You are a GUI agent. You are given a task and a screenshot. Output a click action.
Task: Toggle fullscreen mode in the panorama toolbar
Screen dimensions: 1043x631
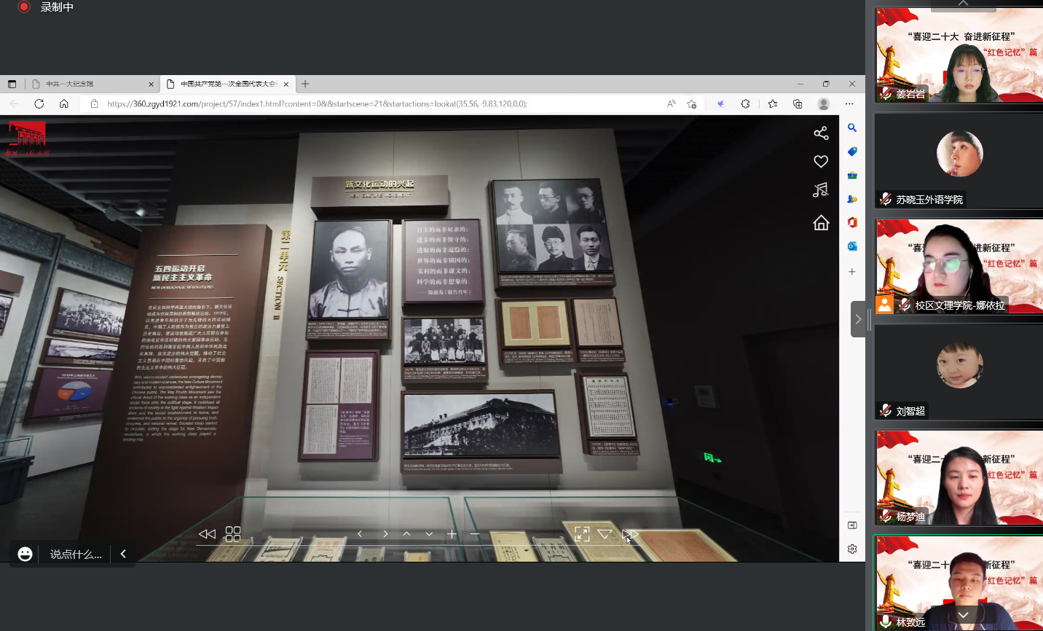tap(582, 534)
